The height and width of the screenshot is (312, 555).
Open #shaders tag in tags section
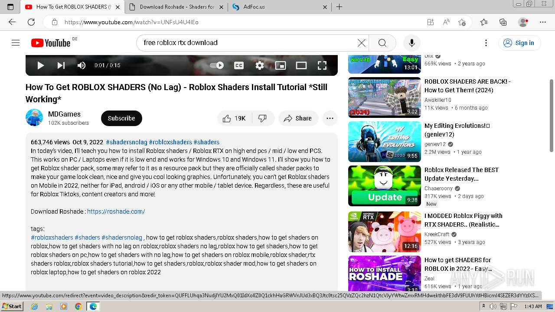[87, 237]
